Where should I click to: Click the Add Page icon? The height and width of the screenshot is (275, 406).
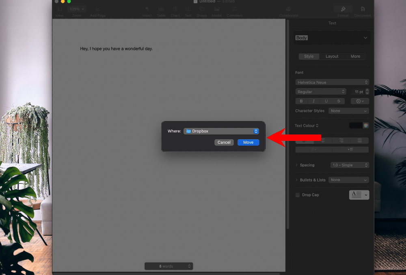tap(97, 9)
